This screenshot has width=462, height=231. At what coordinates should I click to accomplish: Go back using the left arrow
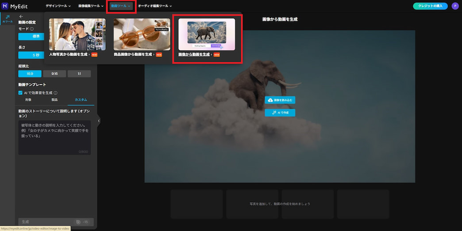[21, 16]
